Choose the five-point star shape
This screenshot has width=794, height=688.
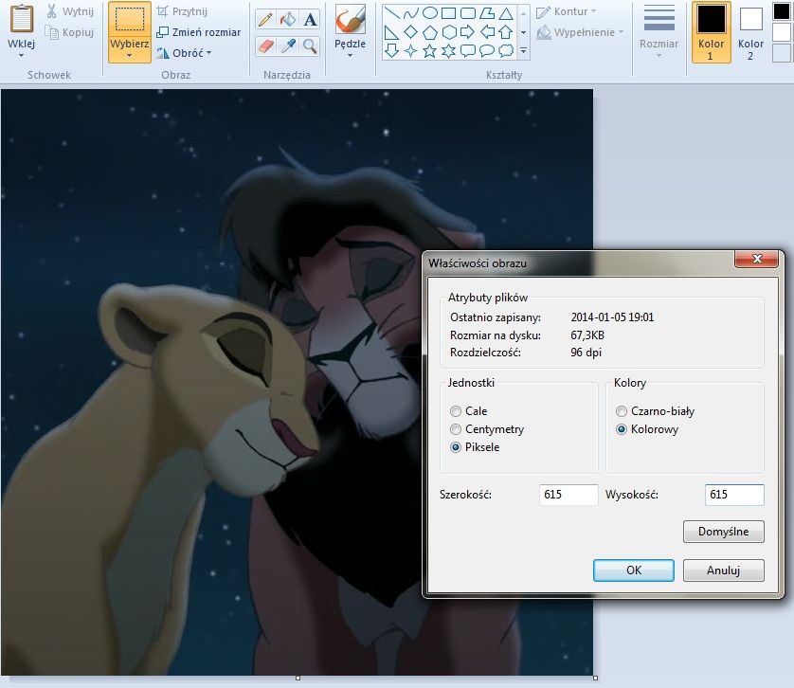429,50
